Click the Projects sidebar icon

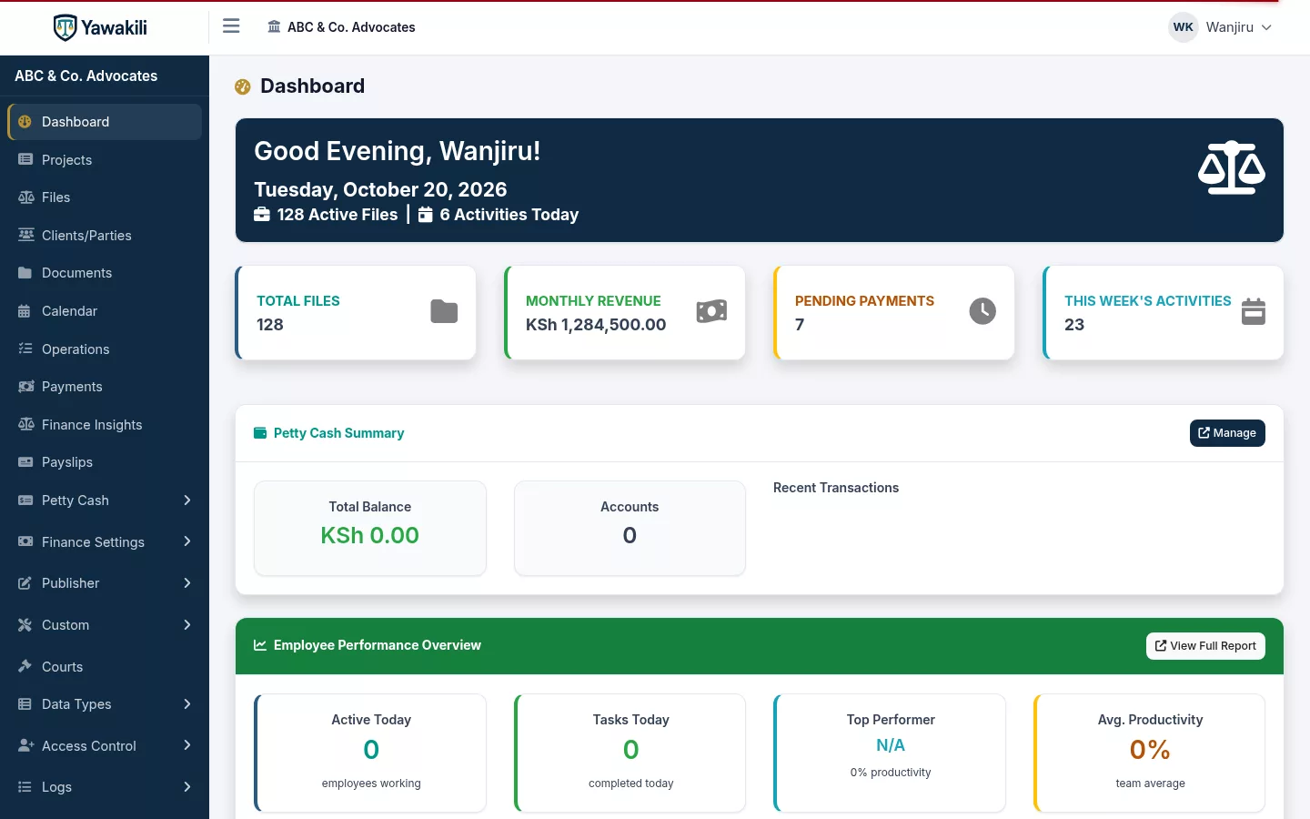[25, 159]
